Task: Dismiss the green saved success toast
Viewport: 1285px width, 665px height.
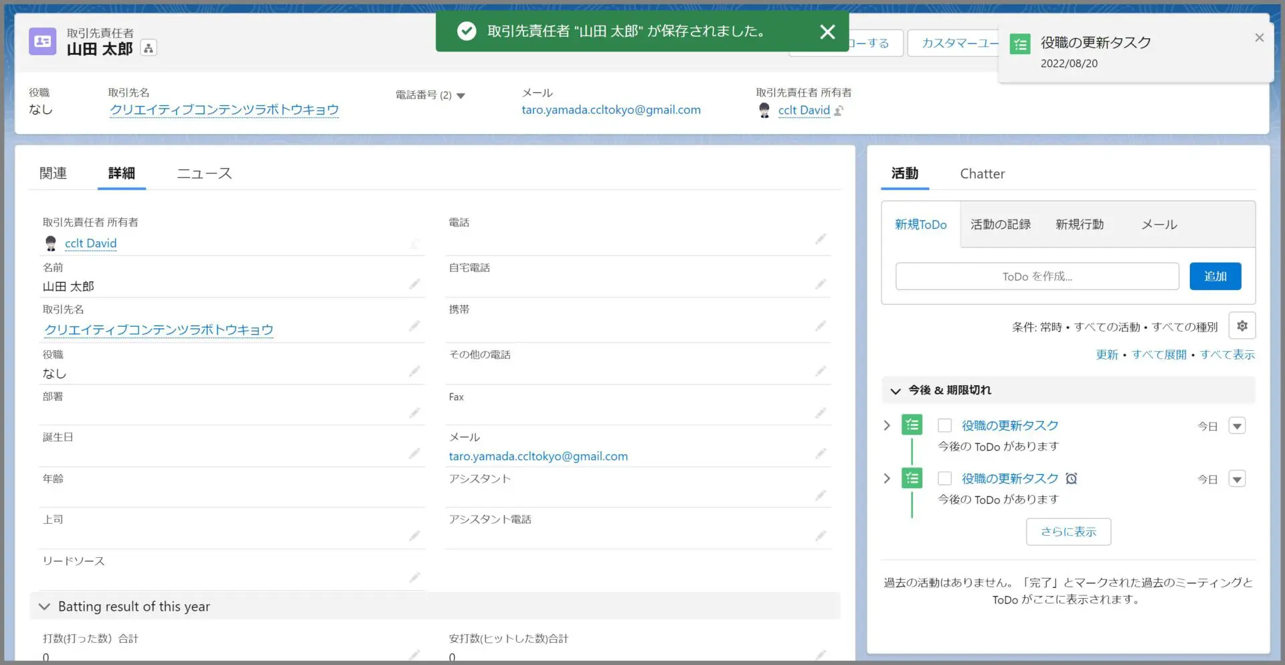Action: pyautogui.click(x=827, y=31)
